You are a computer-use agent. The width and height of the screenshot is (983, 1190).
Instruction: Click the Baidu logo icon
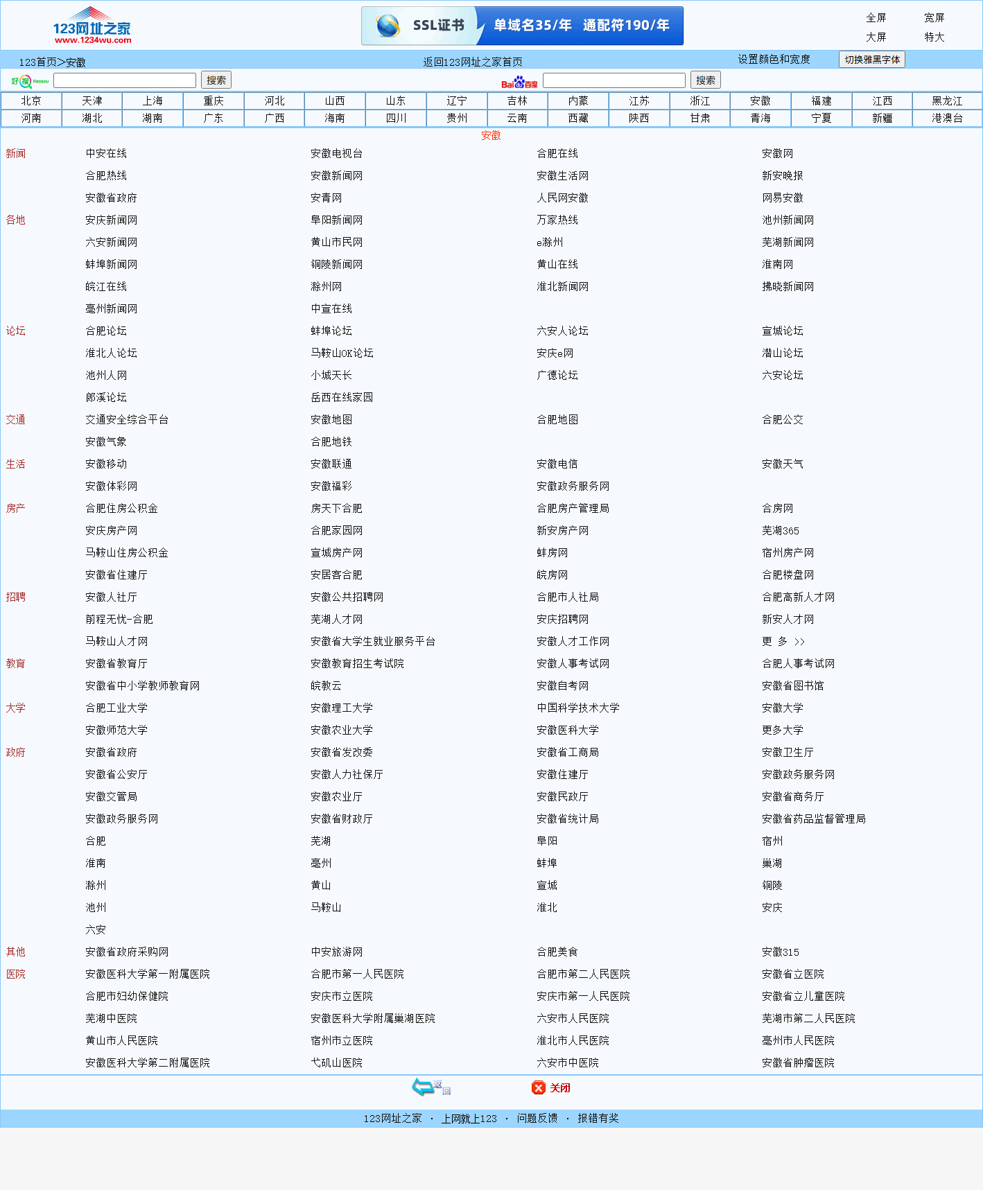(x=519, y=82)
